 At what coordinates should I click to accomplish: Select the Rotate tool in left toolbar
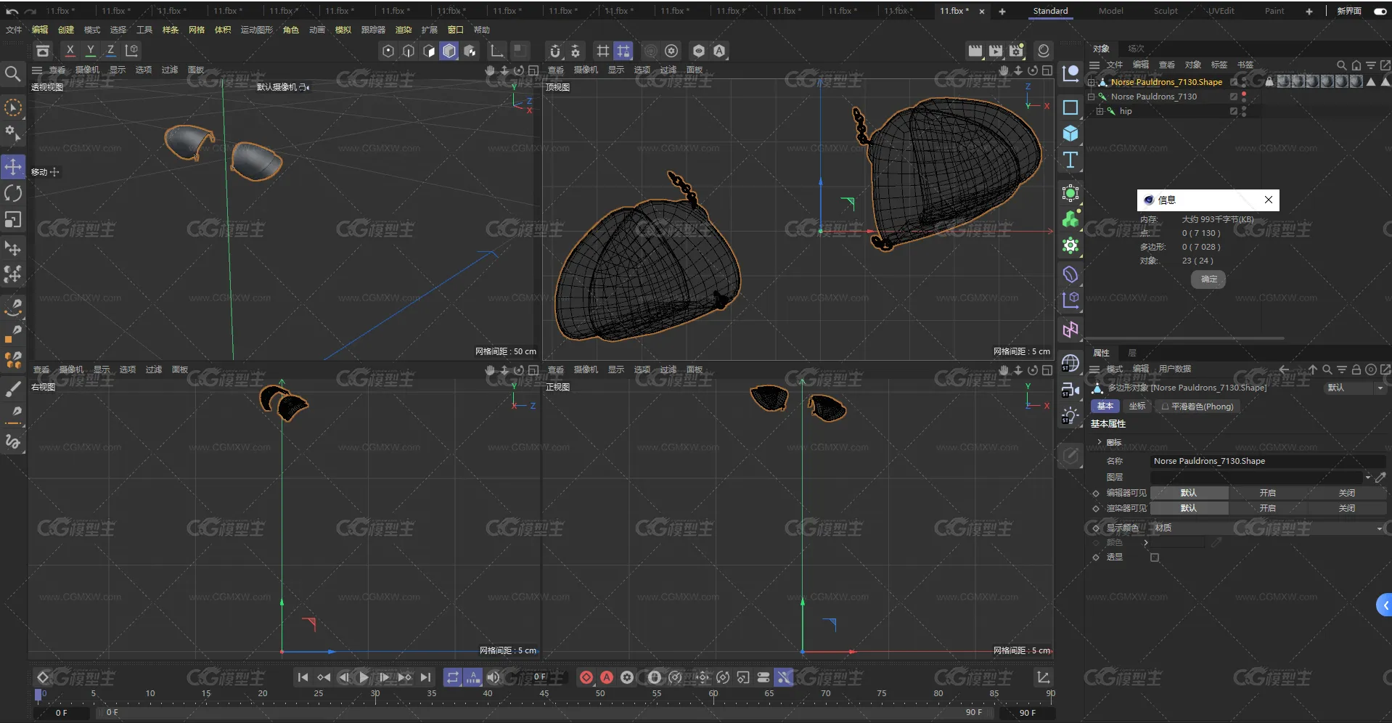pos(13,193)
